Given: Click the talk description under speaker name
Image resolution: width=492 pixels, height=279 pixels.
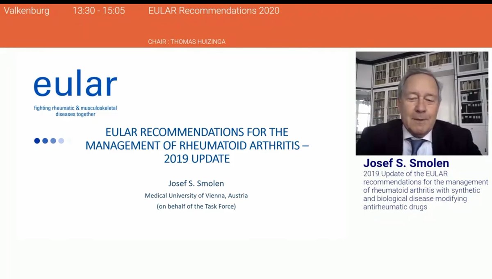Looking at the screenshot, I should point(426,190).
